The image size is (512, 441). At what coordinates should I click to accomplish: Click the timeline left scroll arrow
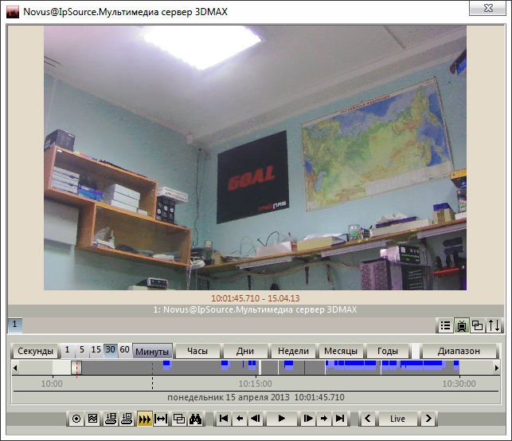(15, 368)
